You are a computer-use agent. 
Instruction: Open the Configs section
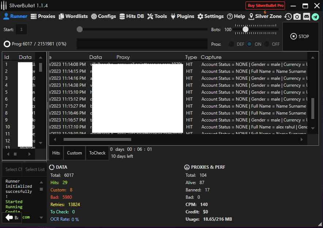tap(103, 16)
